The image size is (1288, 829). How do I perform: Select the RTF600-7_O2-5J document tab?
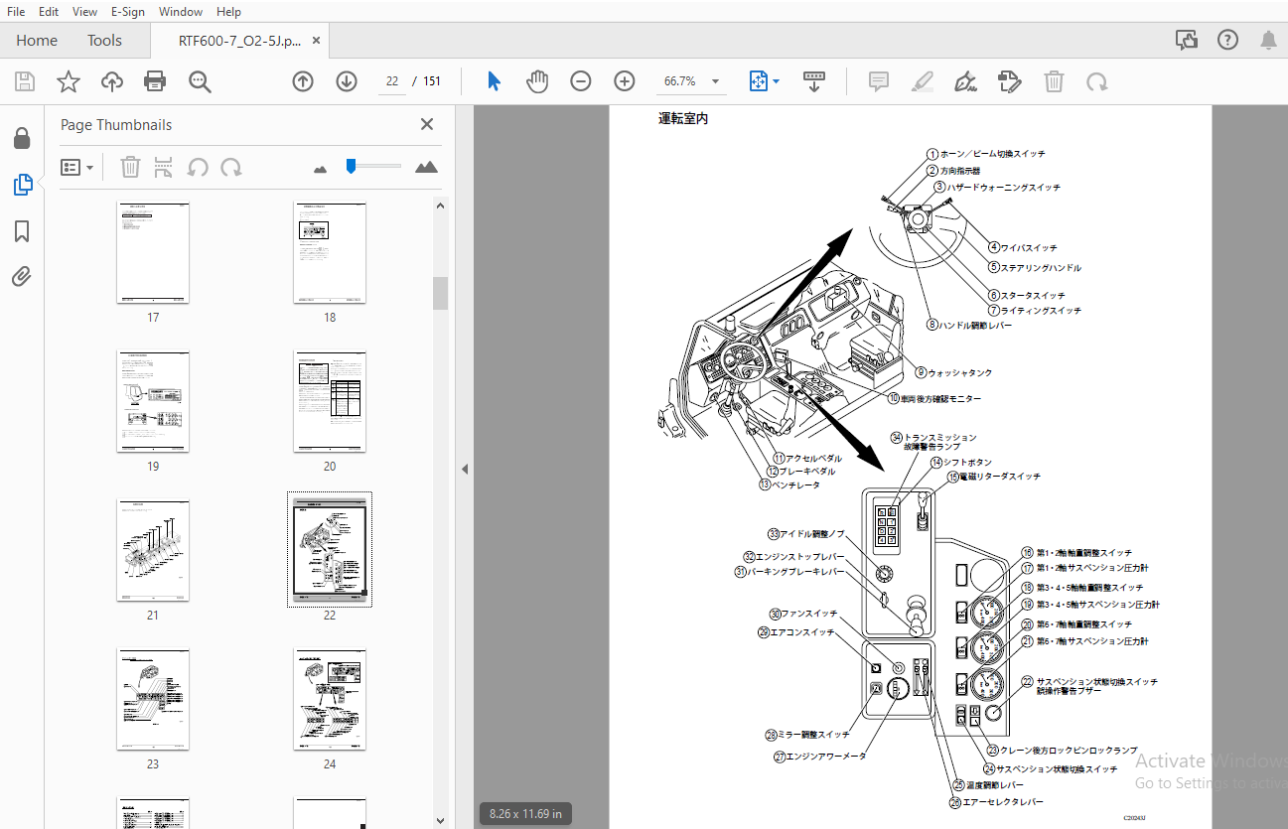pos(239,41)
